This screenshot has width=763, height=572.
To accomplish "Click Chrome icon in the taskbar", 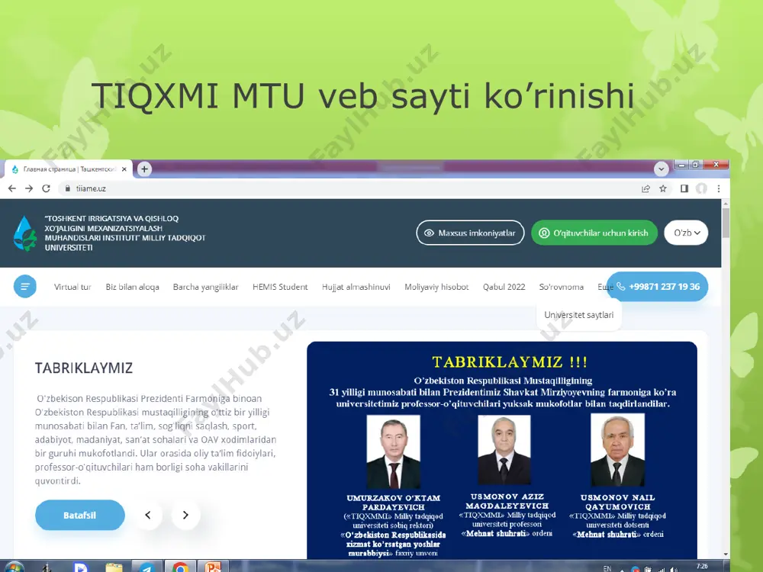I will (x=180, y=567).
